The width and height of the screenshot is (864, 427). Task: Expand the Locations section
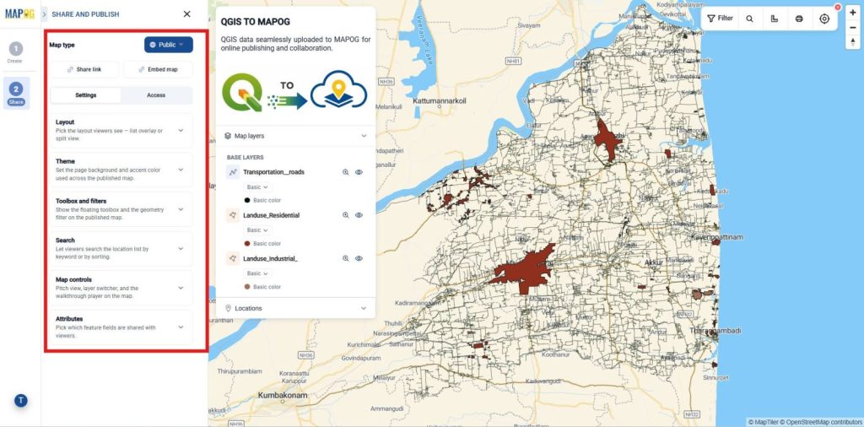tap(295, 308)
